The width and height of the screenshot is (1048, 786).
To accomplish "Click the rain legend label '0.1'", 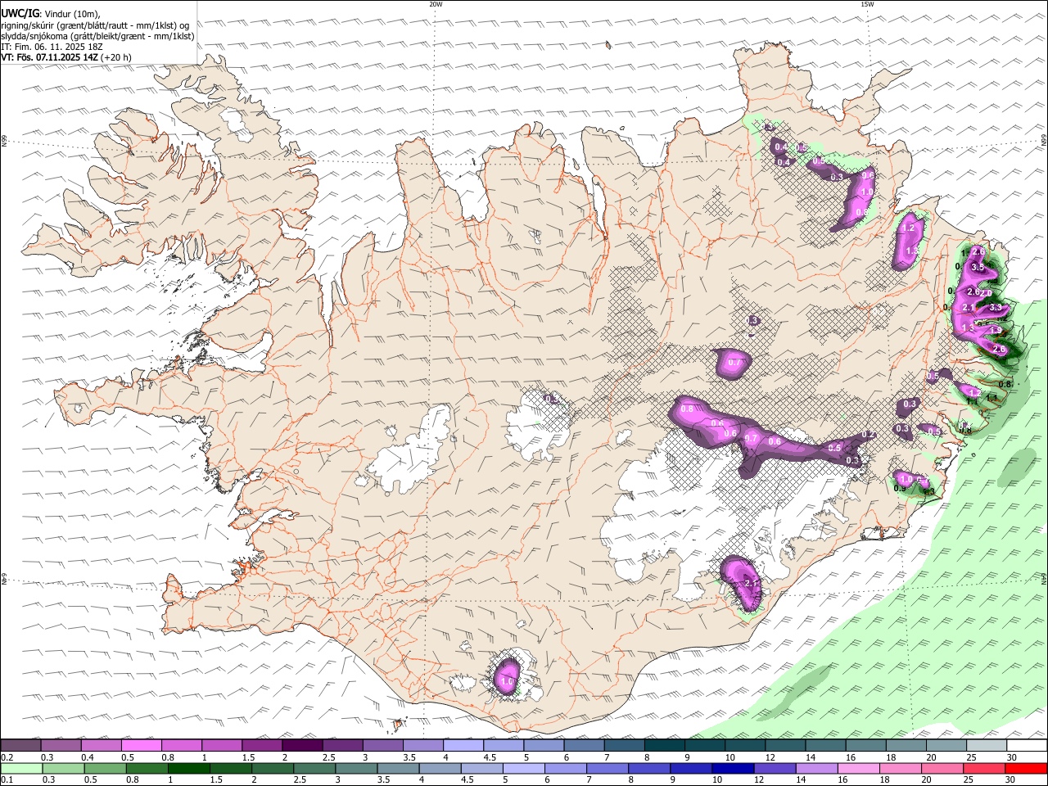I will [7, 779].
